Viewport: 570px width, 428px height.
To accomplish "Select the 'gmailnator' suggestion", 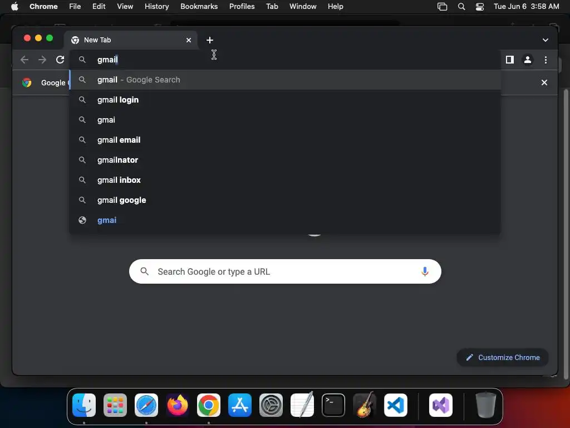I will 286,160.
